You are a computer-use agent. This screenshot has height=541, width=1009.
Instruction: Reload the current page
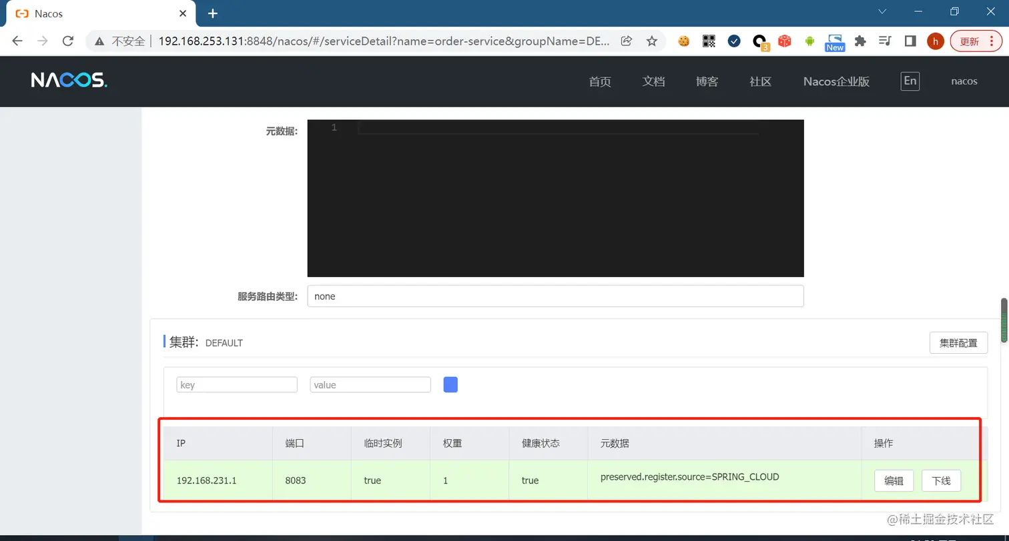pos(67,41)
